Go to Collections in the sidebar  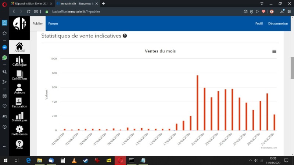click(x=19, y=76)
